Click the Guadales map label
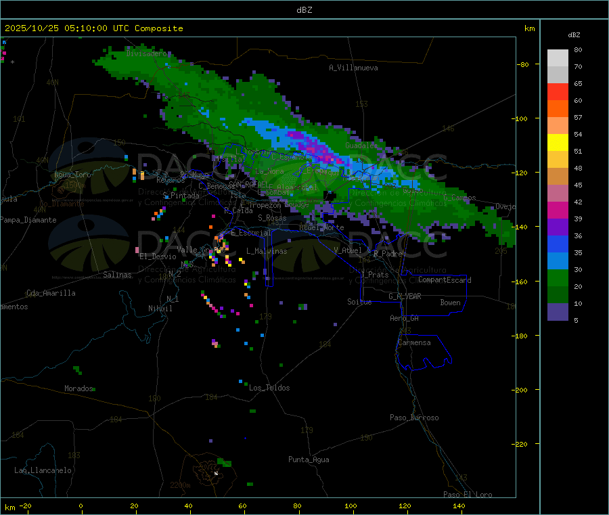The width and height of the screenshot is (609, 515). pyautogui.click(x=361, y=145)
